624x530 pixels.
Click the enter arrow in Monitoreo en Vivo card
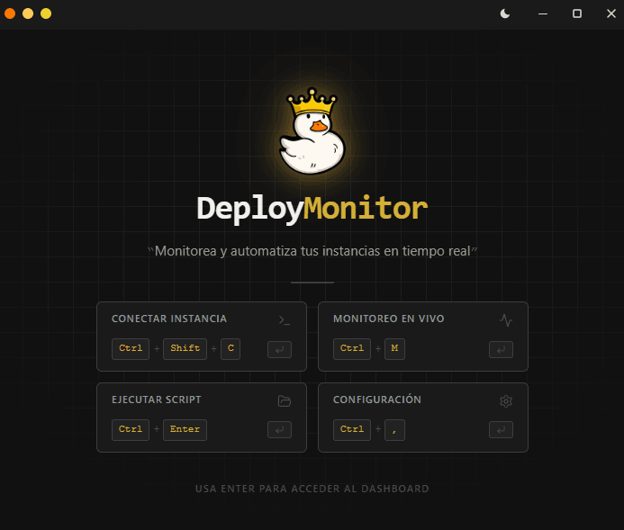click(501, 349)
